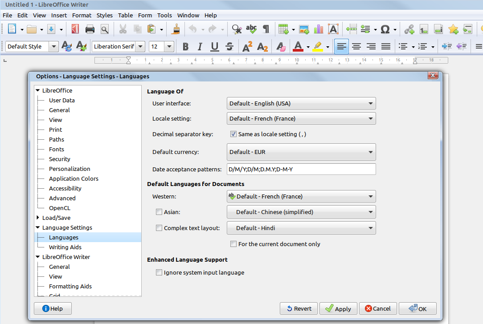The height and width of the screenshot is (324, 483).
Task: Click the Insert Image toolbar icon
Action: [304, 29]
